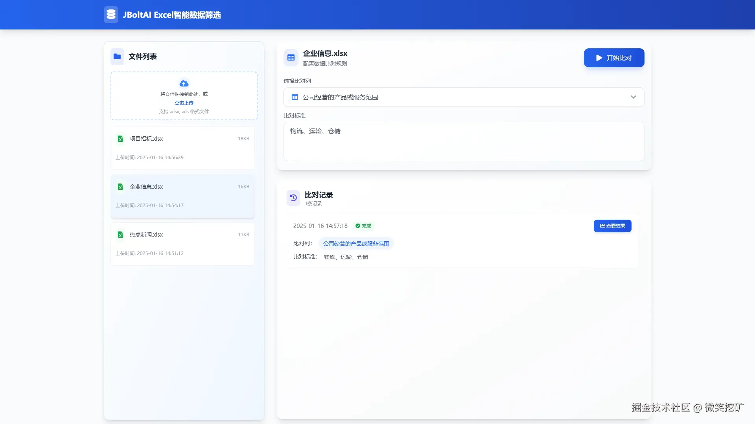Click the 1条记录 count text
Screen dimensions: 755x424
point(313,204)
